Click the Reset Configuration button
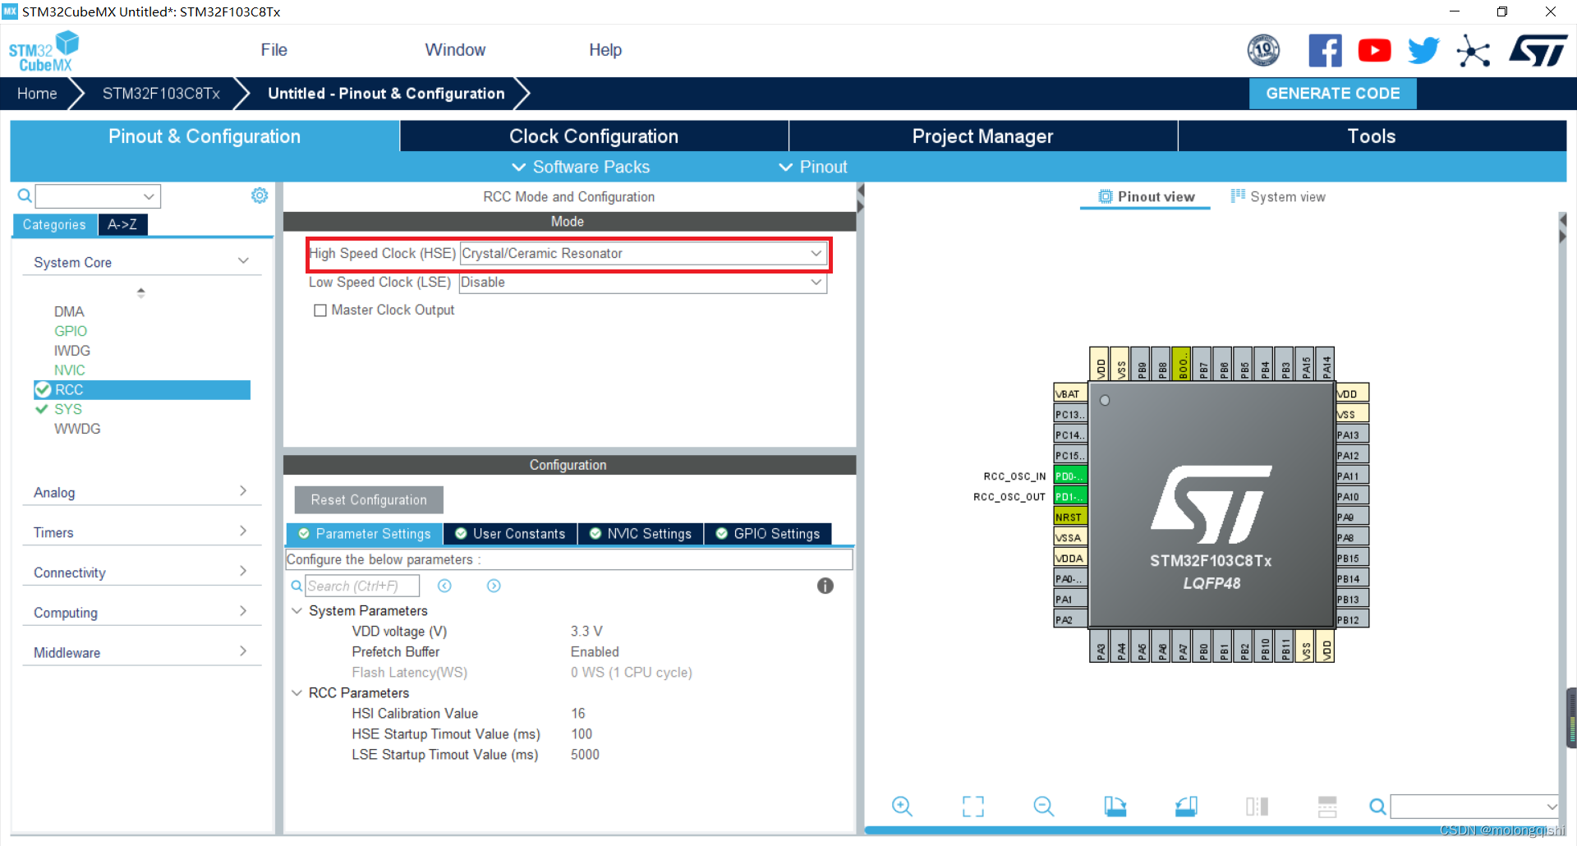Viewport: 1577px width, 846px height. tap(369, 499)
